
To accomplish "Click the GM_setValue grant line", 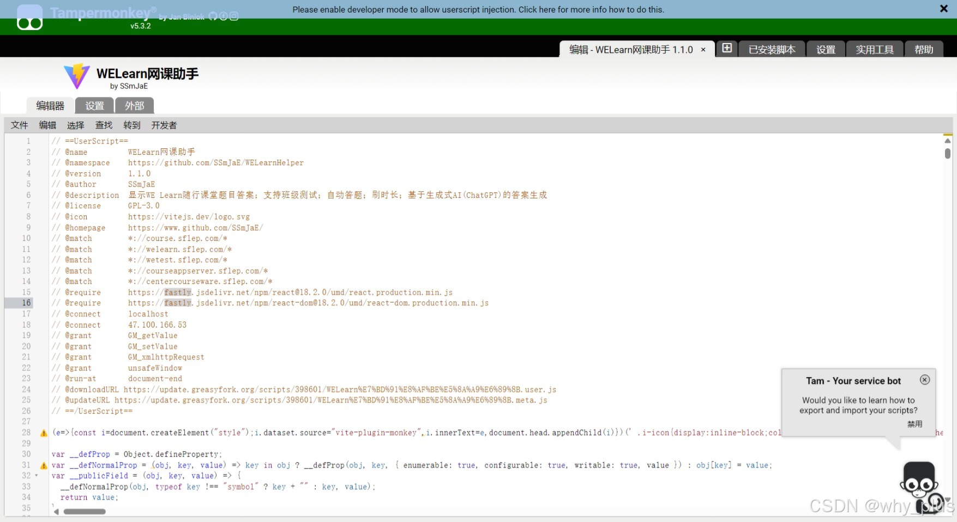I will [153, 347].
